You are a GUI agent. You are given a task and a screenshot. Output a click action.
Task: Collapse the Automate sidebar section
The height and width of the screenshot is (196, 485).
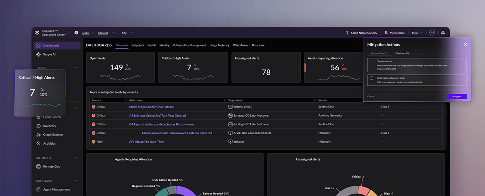coord(76,158)
